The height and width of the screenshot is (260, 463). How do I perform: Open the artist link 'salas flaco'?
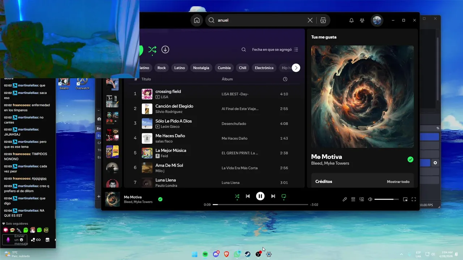[x=164, y=141]
